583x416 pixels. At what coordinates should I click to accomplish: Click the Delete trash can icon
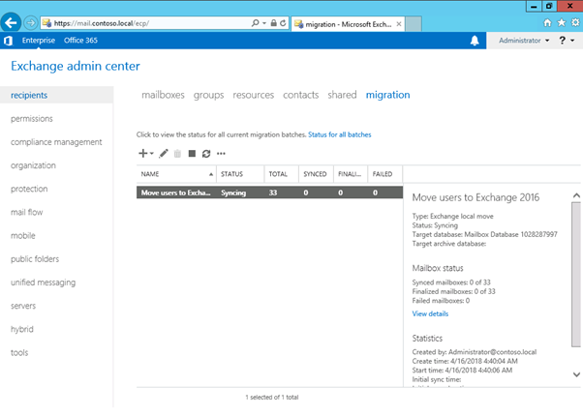[177, 154]
